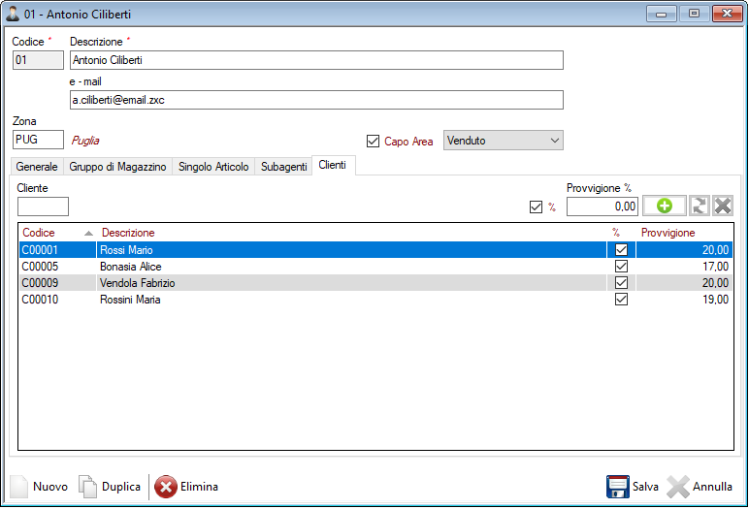Viewport: 749px width, 509px height.
Task: Click the green add client button
Action: pyautogui.click(x=665, y=206)
